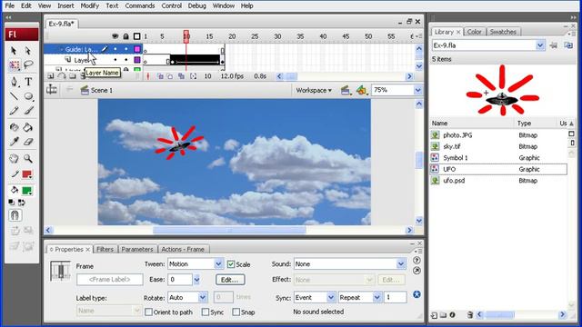Enable the Sync checkbox
Screen dimensions: 582x327
[206, 312]
